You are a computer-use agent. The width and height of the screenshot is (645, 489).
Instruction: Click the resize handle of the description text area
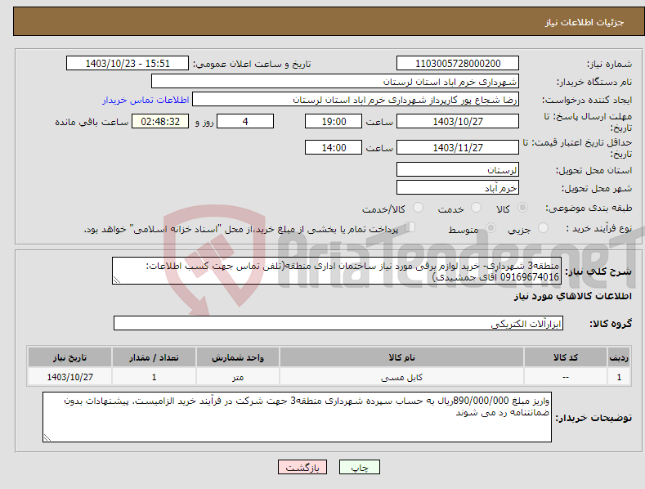[x=116, y=280]
